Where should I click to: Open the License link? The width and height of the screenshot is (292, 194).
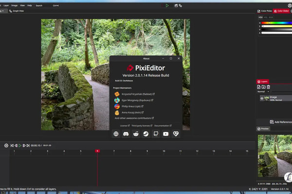click(125, 126)
